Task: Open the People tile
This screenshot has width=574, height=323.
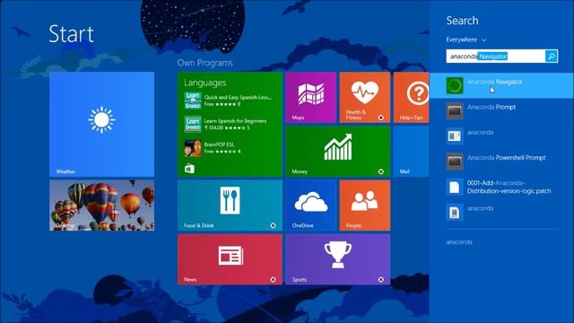Action: tap(365, 205)
